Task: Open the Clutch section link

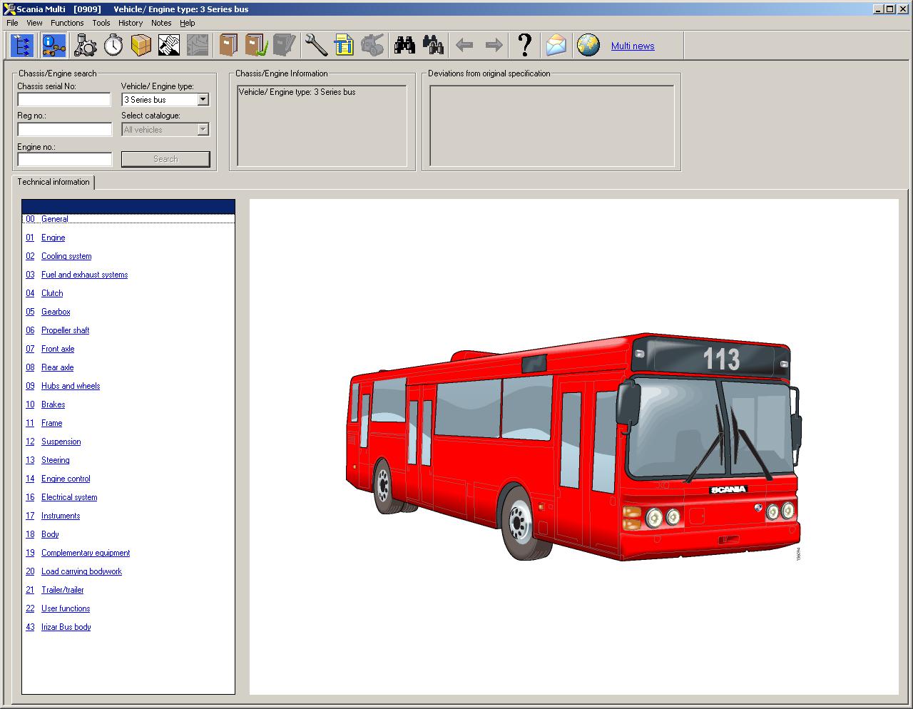Action: (x=52, y=293)
